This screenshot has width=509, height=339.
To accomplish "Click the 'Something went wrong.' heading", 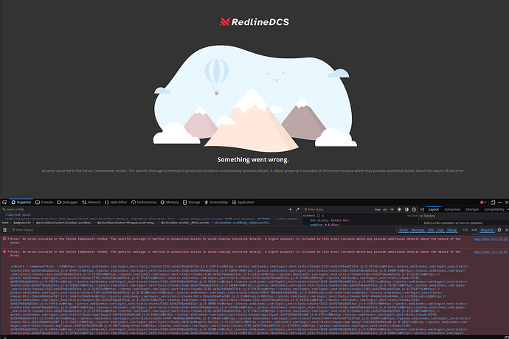I will 253,160.
